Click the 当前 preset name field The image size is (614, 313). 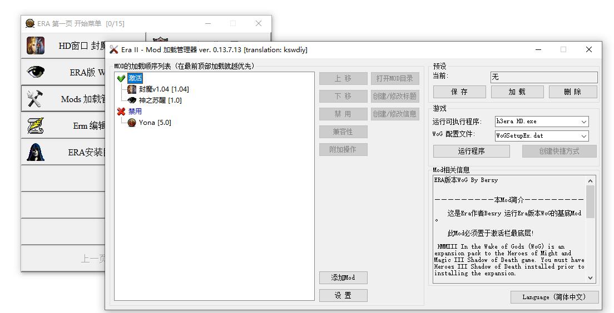(544, 77)
